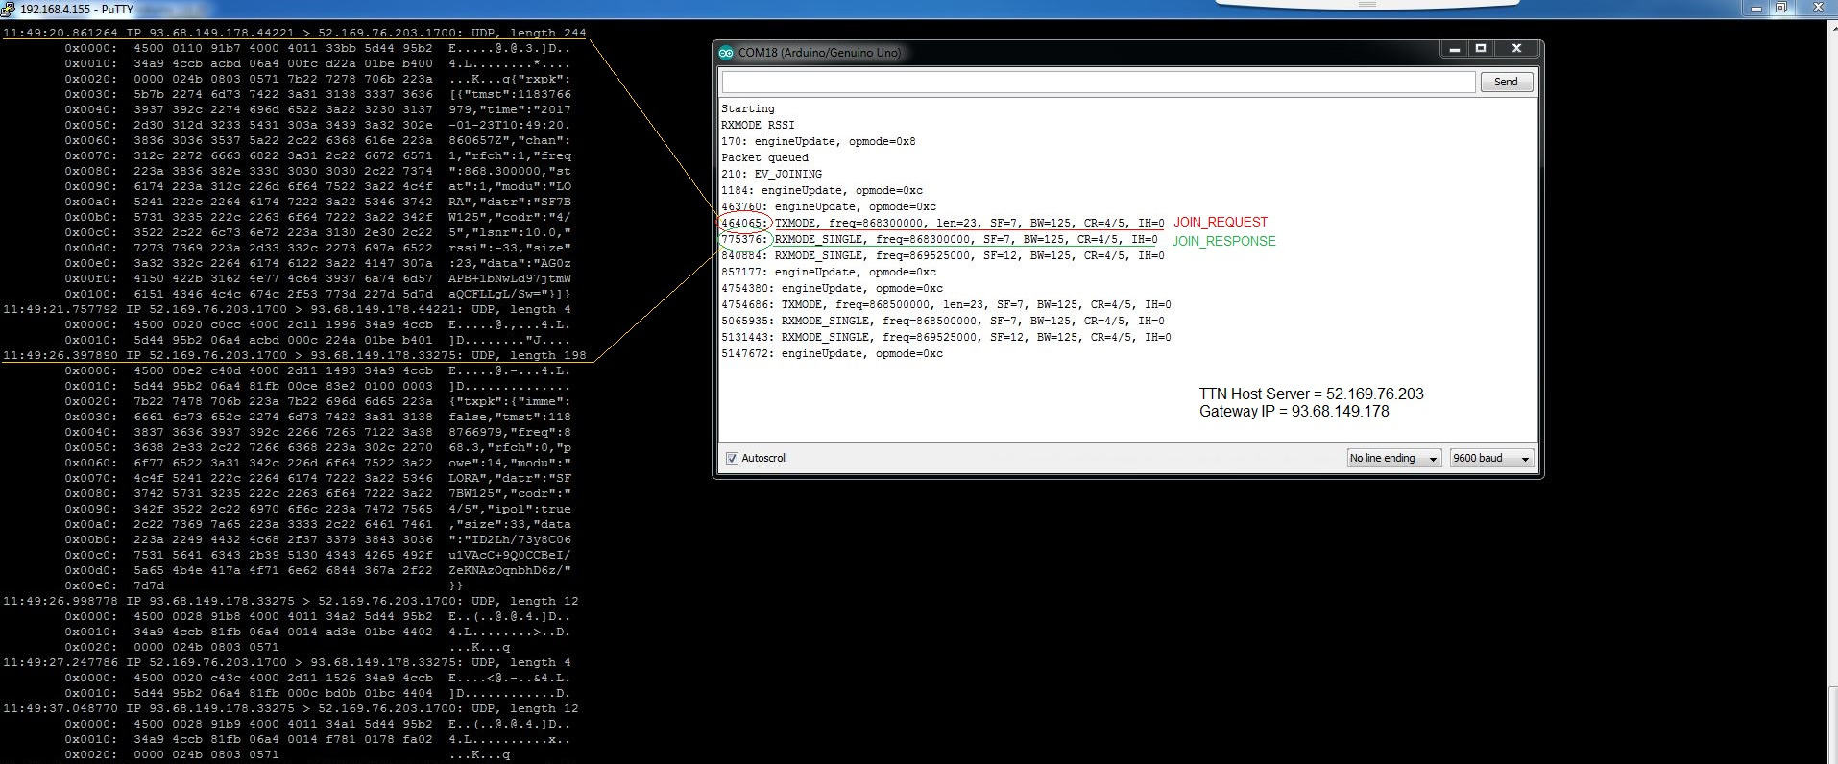Click the PuTTY hex dump text '{"txpk":{"imme":'
1838x764 pixels.
click(x=509, y=401)
